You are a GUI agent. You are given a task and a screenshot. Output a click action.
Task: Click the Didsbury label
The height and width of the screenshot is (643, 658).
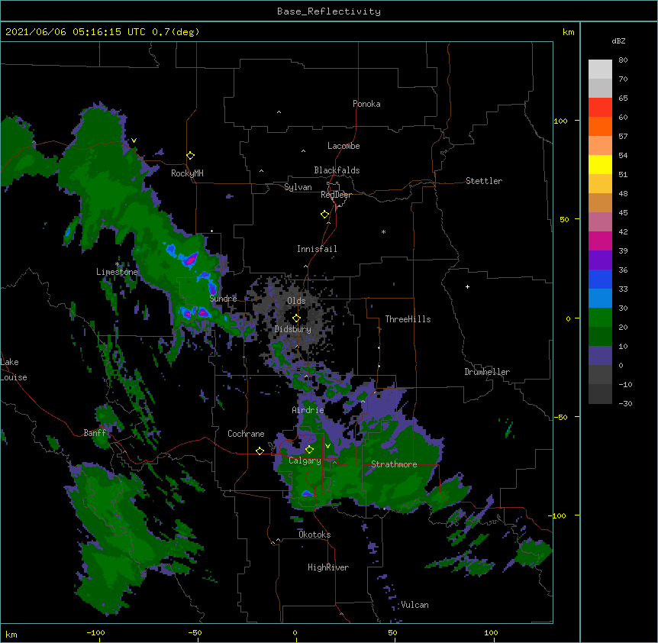coord(293,329)
